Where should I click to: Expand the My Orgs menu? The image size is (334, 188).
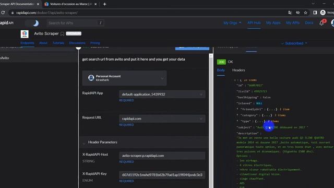coord(232,23)
